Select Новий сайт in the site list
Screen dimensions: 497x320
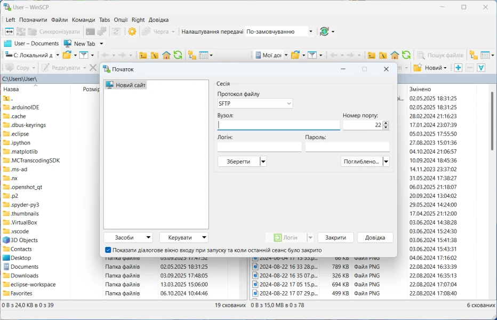(126, 85)
